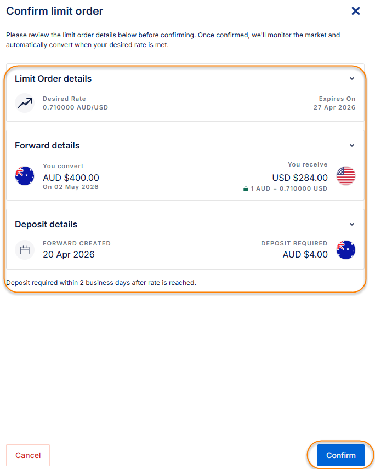Click the Australian flag beside You convert
Image resolution: width=375 pixels, height=469 pixels.
(25, 176)
